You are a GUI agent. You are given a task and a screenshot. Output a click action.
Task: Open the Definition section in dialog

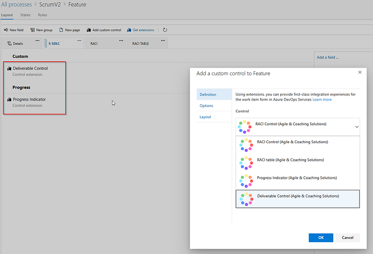pos(214,94)
